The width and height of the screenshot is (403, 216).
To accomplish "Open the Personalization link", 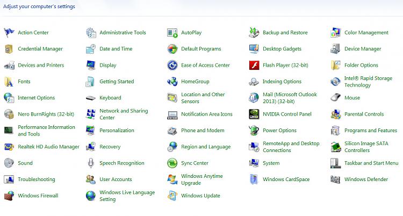I will click(x=117, y=131).
